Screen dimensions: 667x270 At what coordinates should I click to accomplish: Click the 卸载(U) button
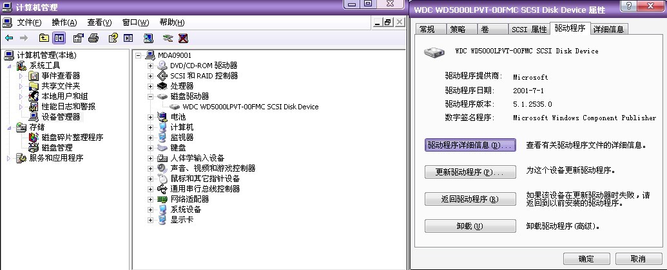click(x=470, y=226)
